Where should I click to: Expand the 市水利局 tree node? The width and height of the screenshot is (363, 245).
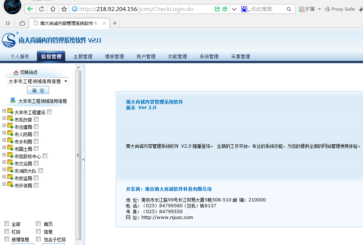pyautogui.click(x=4, y=140)
